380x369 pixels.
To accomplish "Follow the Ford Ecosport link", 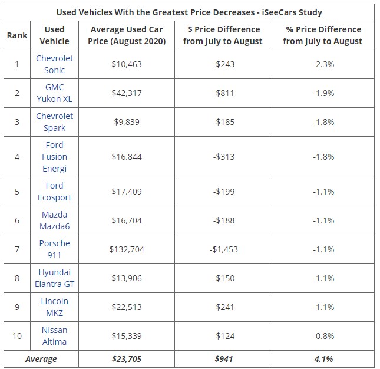I will point(54,192).
